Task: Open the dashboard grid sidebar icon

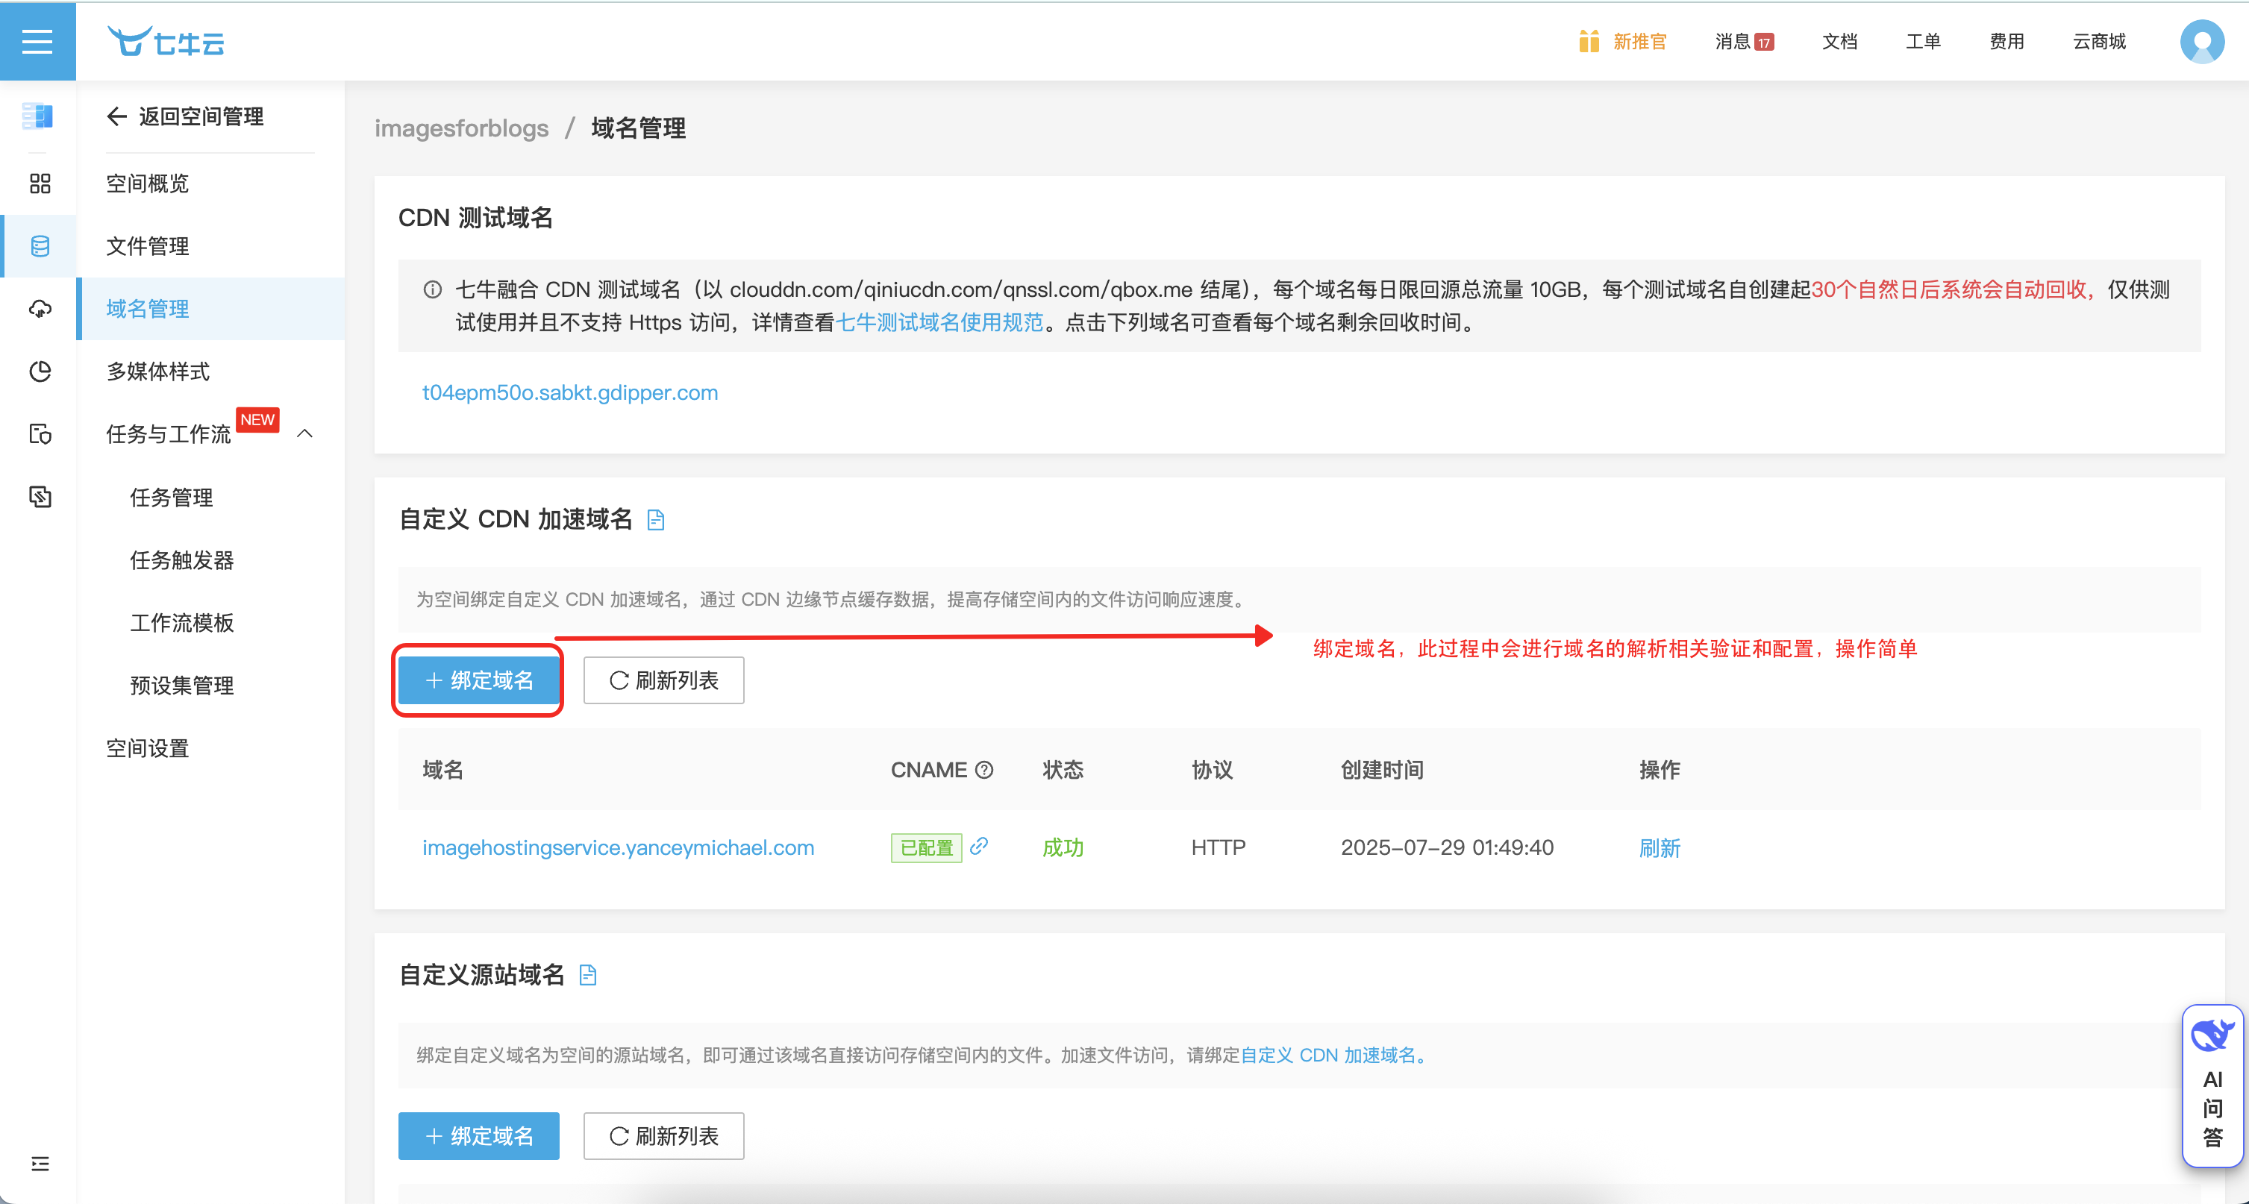Action: (40, 184)
